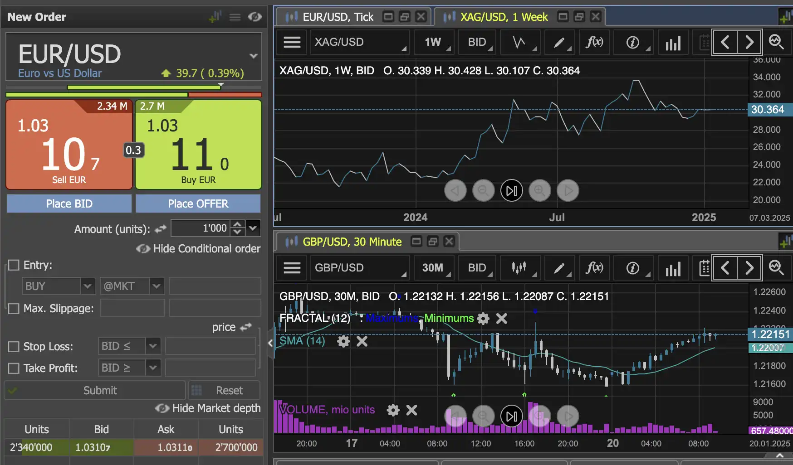Tick the Take Profit checkbox
793x465 pixels.
tap(14, 368)
